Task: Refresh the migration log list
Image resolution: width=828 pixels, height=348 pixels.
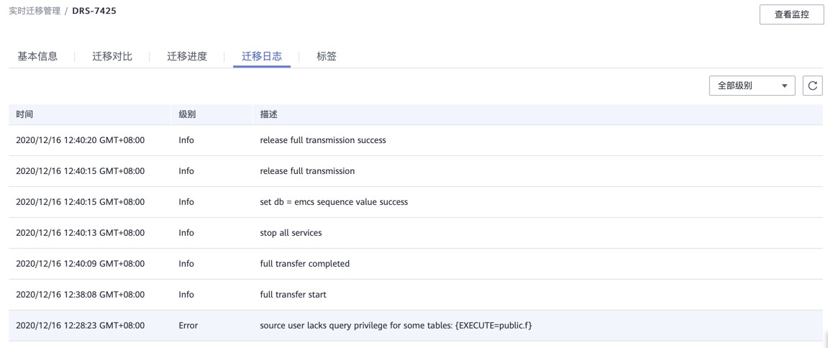Action: (x=812, y=86)
